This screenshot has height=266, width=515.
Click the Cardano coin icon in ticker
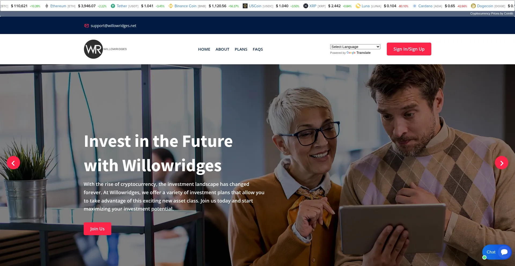pyautogui.click(x=415, y=6)
